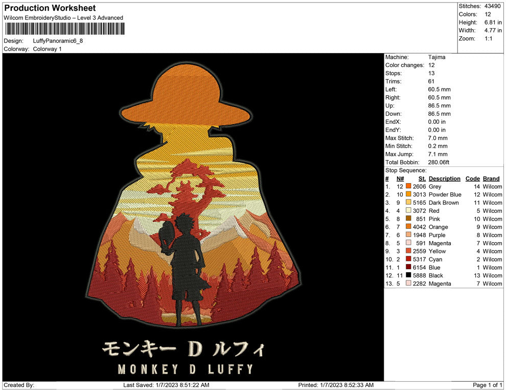Viewport: 506px width, 390px height.
Task: Click the Stitches value 43490
Action: pyautogui.click(x=492, y=6)
